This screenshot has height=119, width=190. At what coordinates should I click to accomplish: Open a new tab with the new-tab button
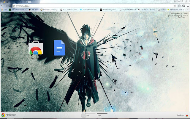coord(29,2)
